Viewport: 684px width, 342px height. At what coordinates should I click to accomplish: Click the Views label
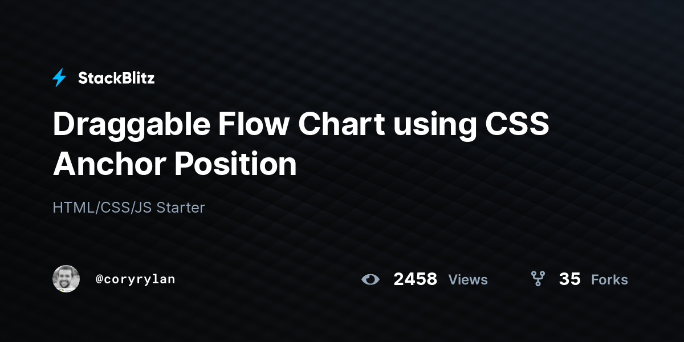click(468, 279)
